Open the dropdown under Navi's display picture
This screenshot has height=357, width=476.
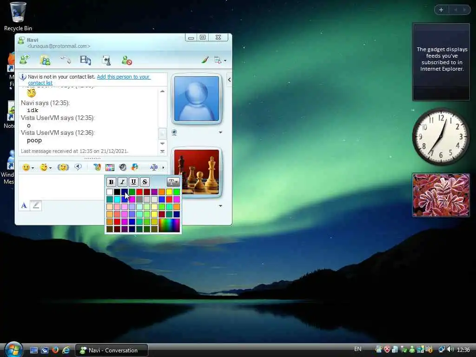pyautogui.click(x=221, y=132)
